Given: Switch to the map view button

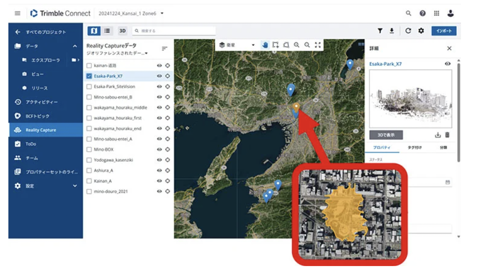Looking at the screenshot, I should pos(94,31).
